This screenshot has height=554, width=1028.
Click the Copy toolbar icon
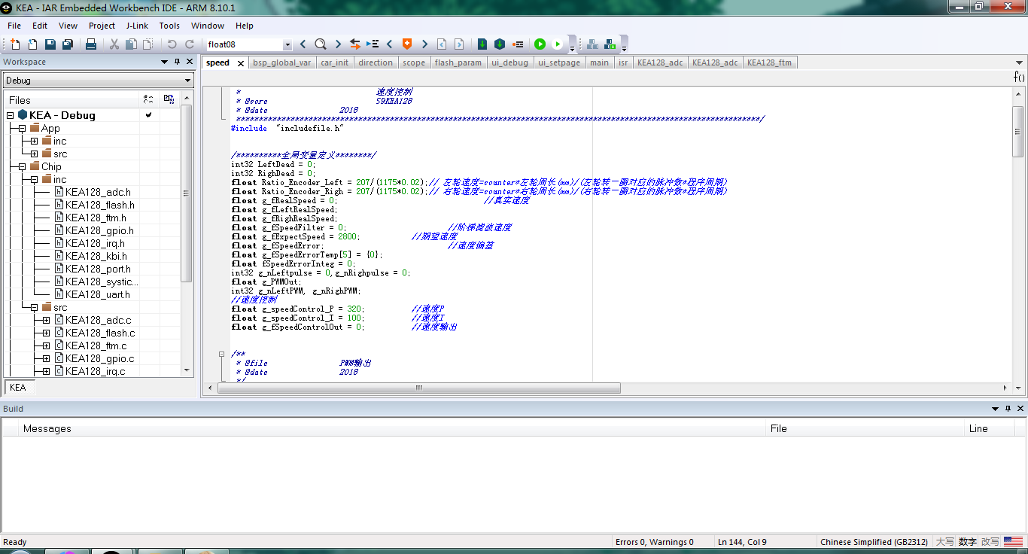click(x=131, y=44)
